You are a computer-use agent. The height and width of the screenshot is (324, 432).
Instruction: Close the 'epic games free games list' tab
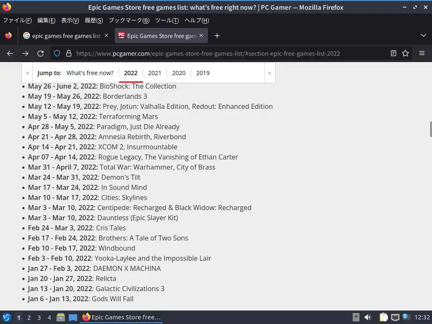[x=106, y=35]
